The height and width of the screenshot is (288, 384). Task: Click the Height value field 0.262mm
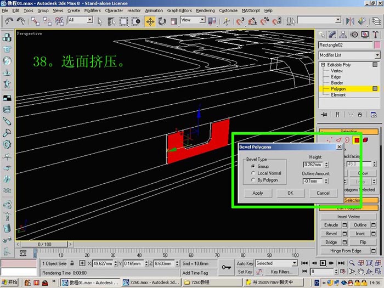point(313,165)
